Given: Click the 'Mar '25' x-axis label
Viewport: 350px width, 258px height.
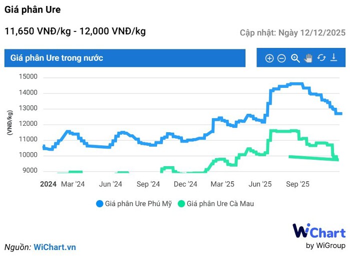Looking at the screenshot, I should point(223,184).
